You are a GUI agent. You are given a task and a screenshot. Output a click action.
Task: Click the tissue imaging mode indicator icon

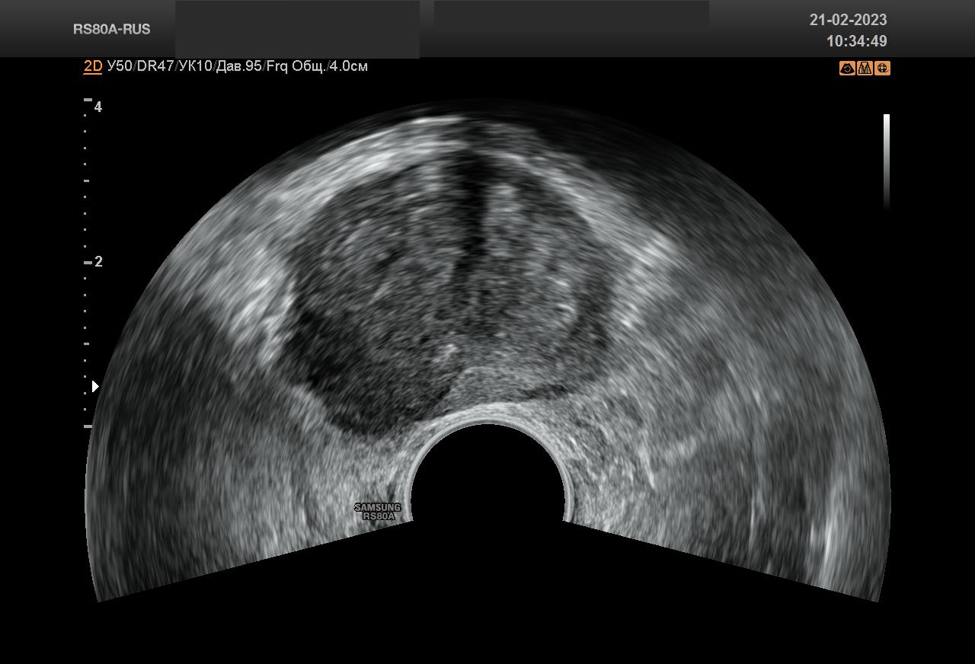coord(865,68)
